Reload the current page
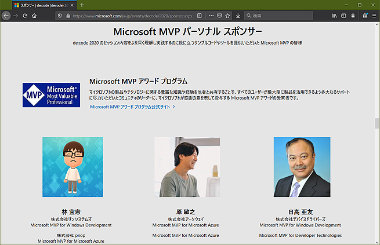380x245 pixels. (x=25, y=16)
